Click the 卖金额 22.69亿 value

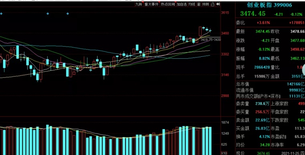tap(262, 120)
